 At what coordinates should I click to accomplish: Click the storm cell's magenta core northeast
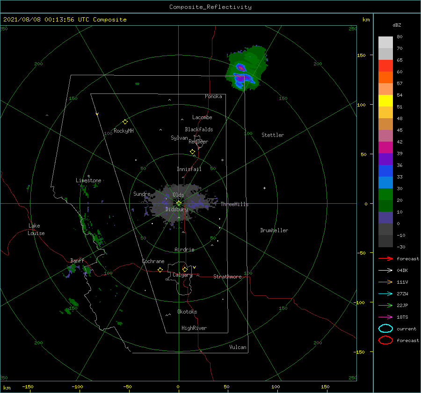(241, 68)
